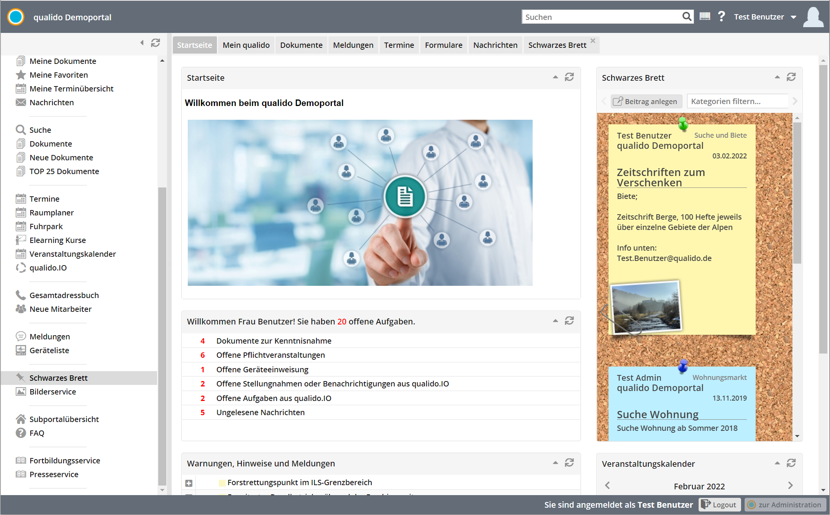Switch to Dokumente tab

301,45
